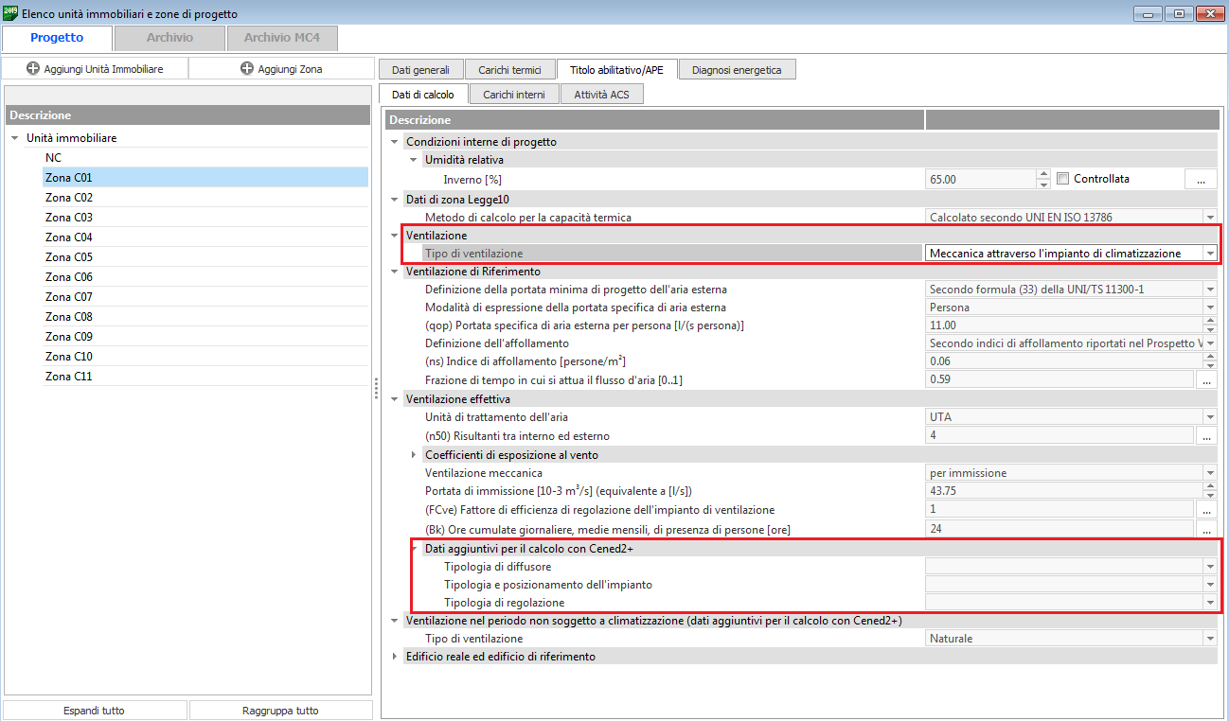
Task: Click the plus icon for Aggiungi Zona
Action: pyautogui.click(x=247, y=69)
